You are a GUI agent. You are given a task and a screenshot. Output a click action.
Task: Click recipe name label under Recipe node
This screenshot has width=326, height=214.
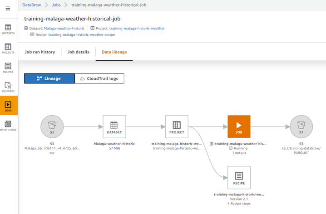click(239, 195)
